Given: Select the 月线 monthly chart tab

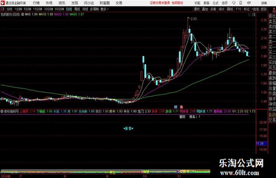Looking at the screenshot, I should tap(85, 9).
